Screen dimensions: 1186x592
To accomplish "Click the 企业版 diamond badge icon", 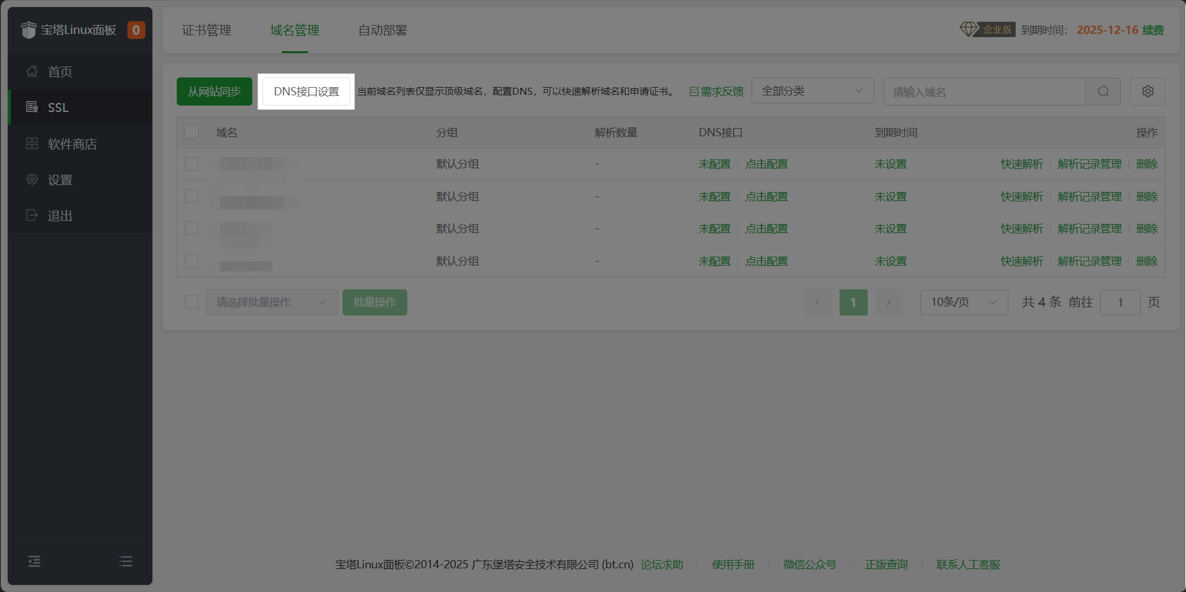I will [968, 29].
